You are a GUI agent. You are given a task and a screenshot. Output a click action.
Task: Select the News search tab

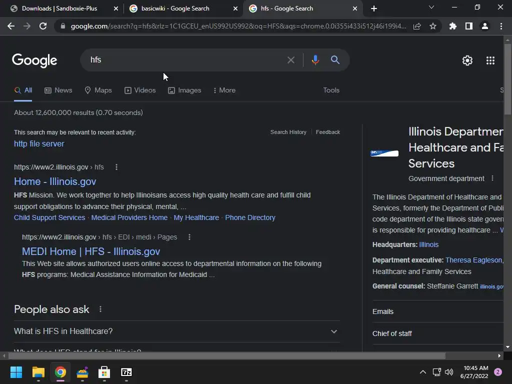pos(58,90)
